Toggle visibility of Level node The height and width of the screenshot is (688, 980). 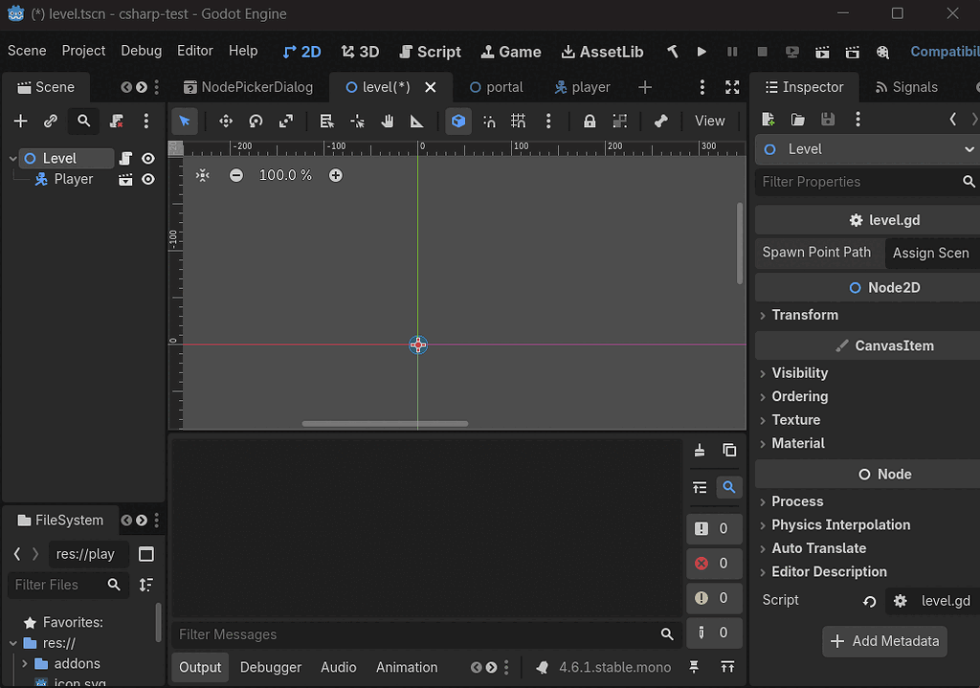[x=148, y=159]
